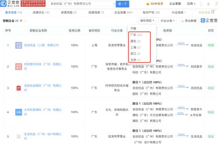Click the 控制企业名称 column header
Screen dimensions: 218x147
tap(38, 30)
